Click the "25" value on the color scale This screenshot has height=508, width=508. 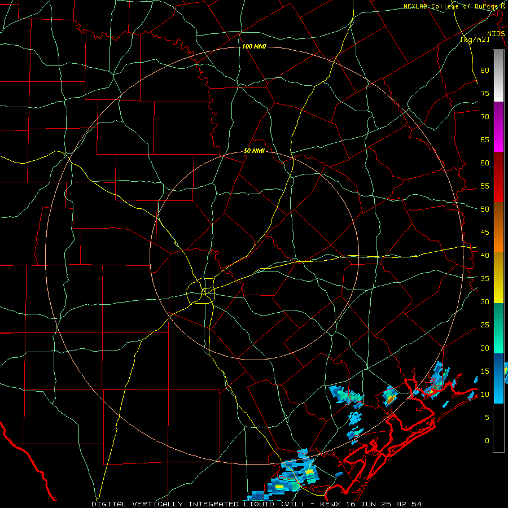[485, 325]
